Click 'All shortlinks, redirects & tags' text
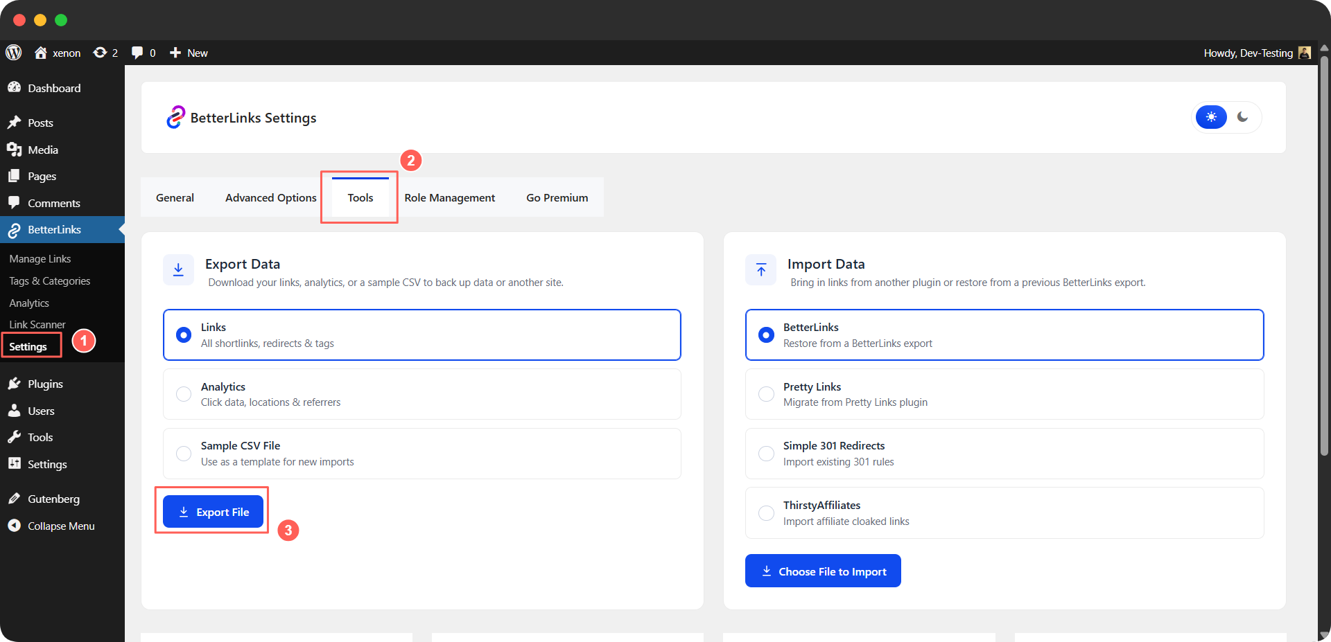The image size is (1331, 642). [268, 344]
